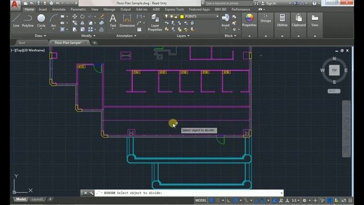The height and width of the screenshot is (205, 364).
Task: Insert a Table from the Annotation panel
Action: 139,30
